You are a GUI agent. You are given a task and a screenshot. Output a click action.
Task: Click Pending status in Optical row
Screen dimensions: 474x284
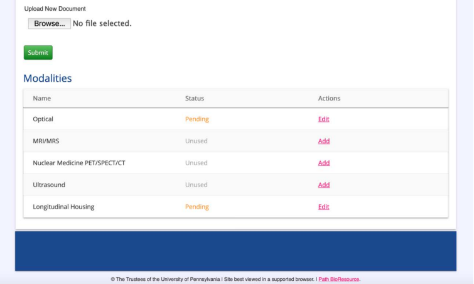click(197, 119)
